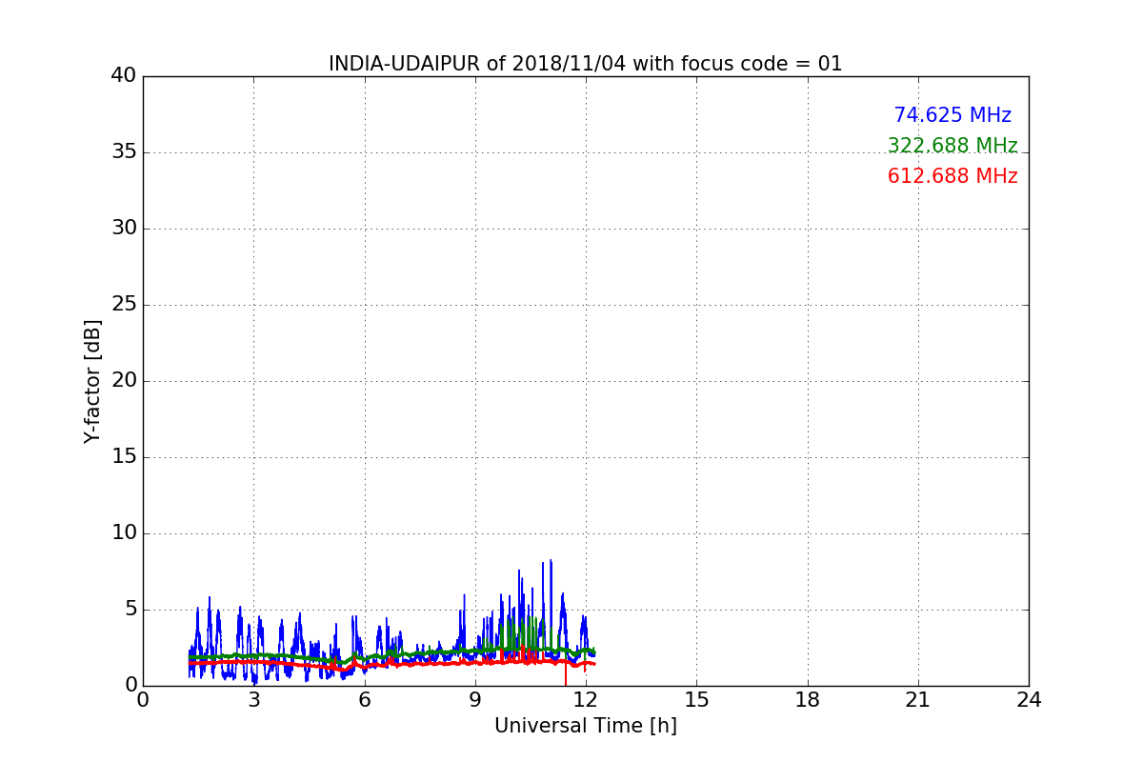
Task: Select the red 612.688 MHz legend label
Action: click(x=952, y=176)
